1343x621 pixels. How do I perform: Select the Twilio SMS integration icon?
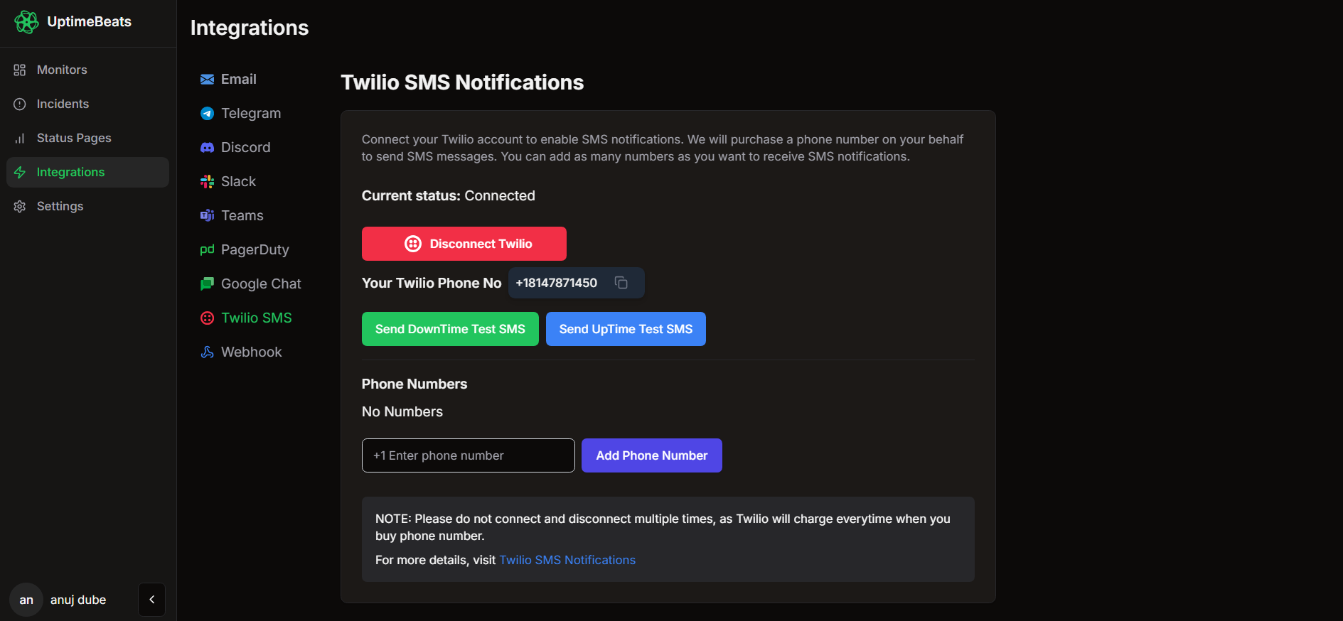(x=206, y=318)
